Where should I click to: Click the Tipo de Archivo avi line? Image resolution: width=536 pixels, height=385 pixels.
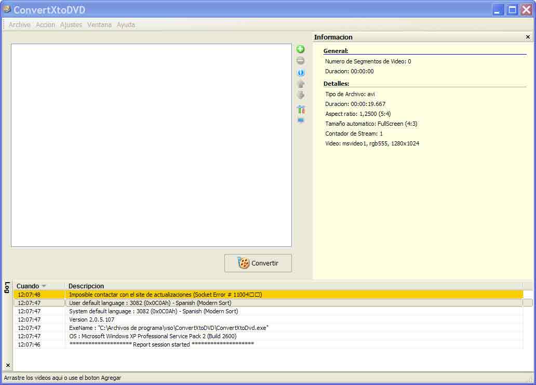pyautogui.click(x=350, y=94)
